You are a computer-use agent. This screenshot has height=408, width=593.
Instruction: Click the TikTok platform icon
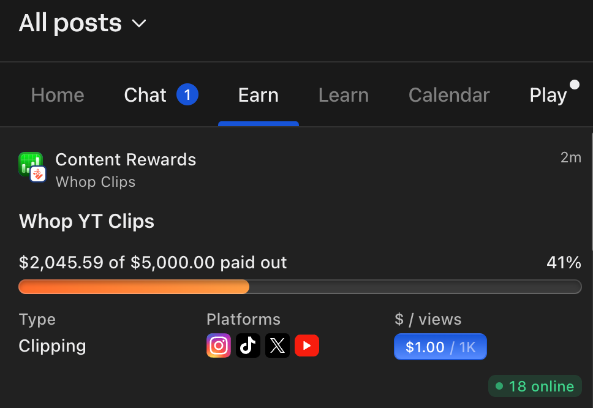[x=248, y=346]
